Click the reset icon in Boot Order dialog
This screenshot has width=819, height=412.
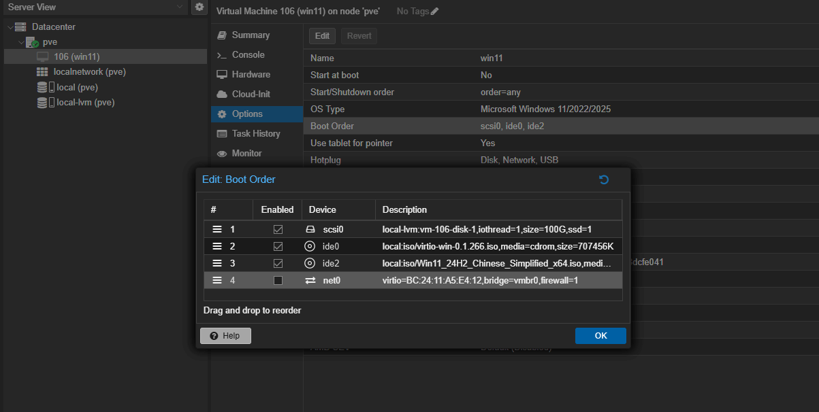pyautogui.click(x=603, y=179)
